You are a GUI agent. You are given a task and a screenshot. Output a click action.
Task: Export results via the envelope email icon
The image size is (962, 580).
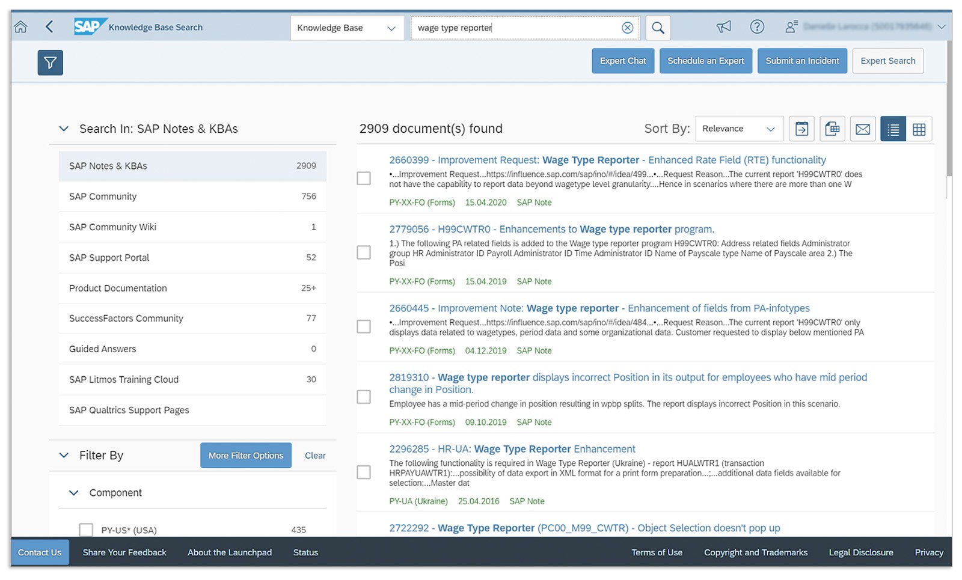tap(863, 129)
